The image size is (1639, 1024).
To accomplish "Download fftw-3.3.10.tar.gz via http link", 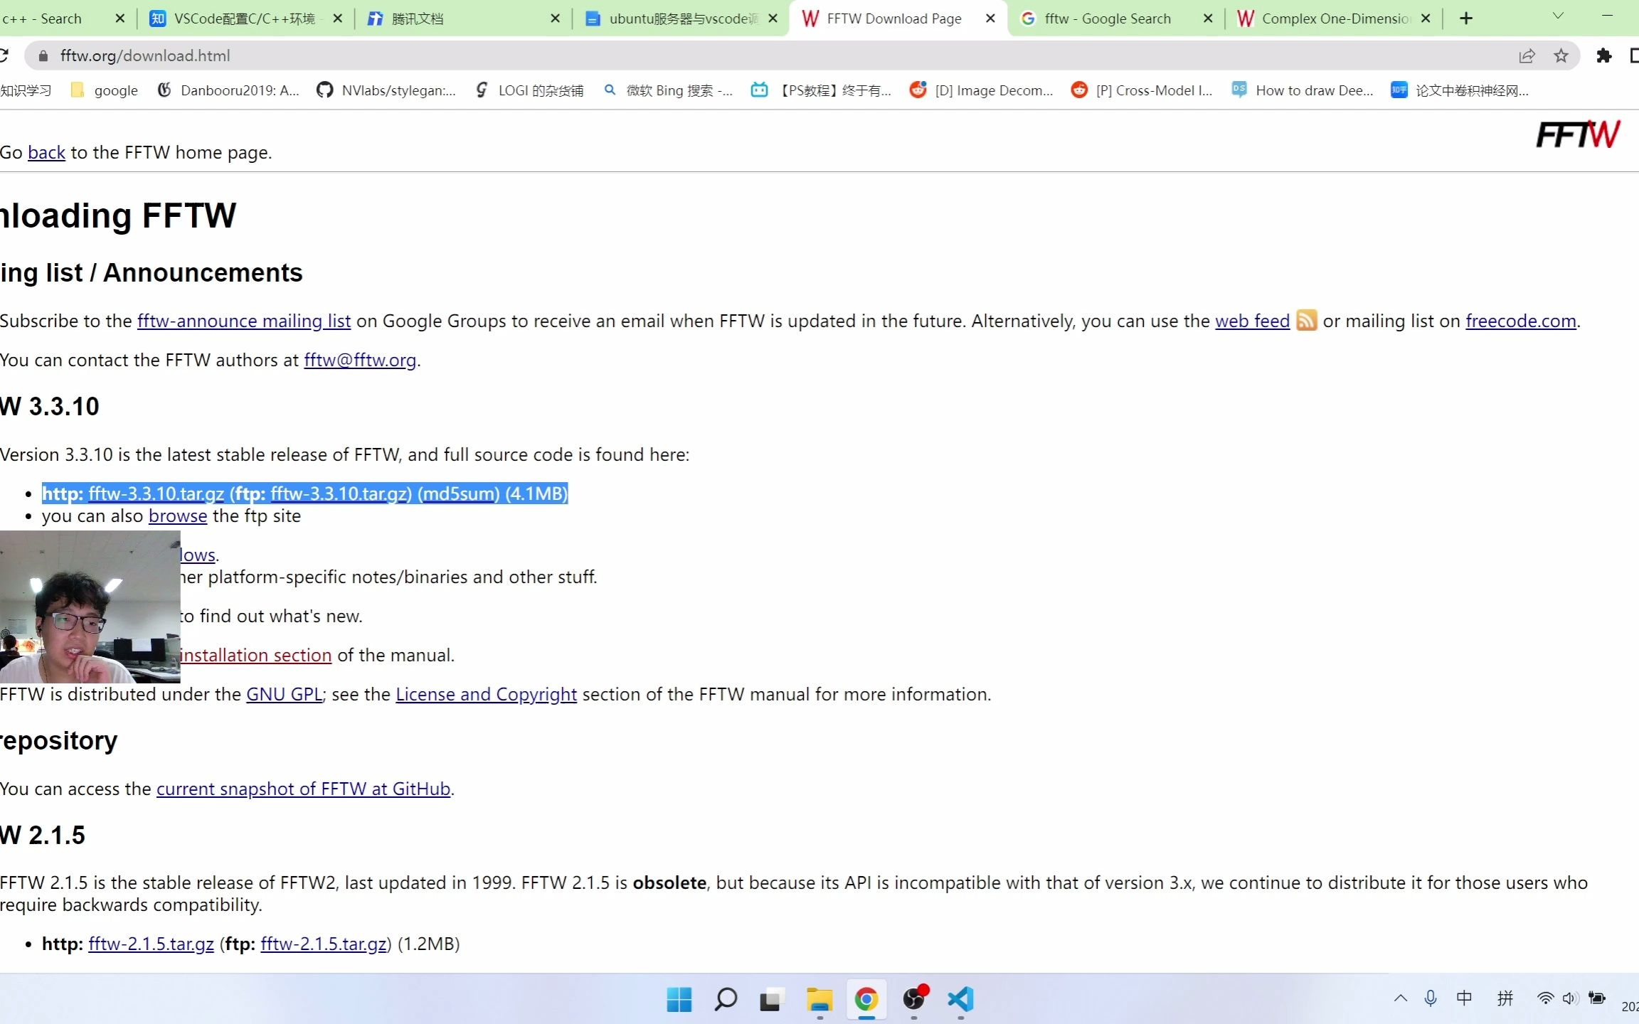I will [x=156, y=494].
